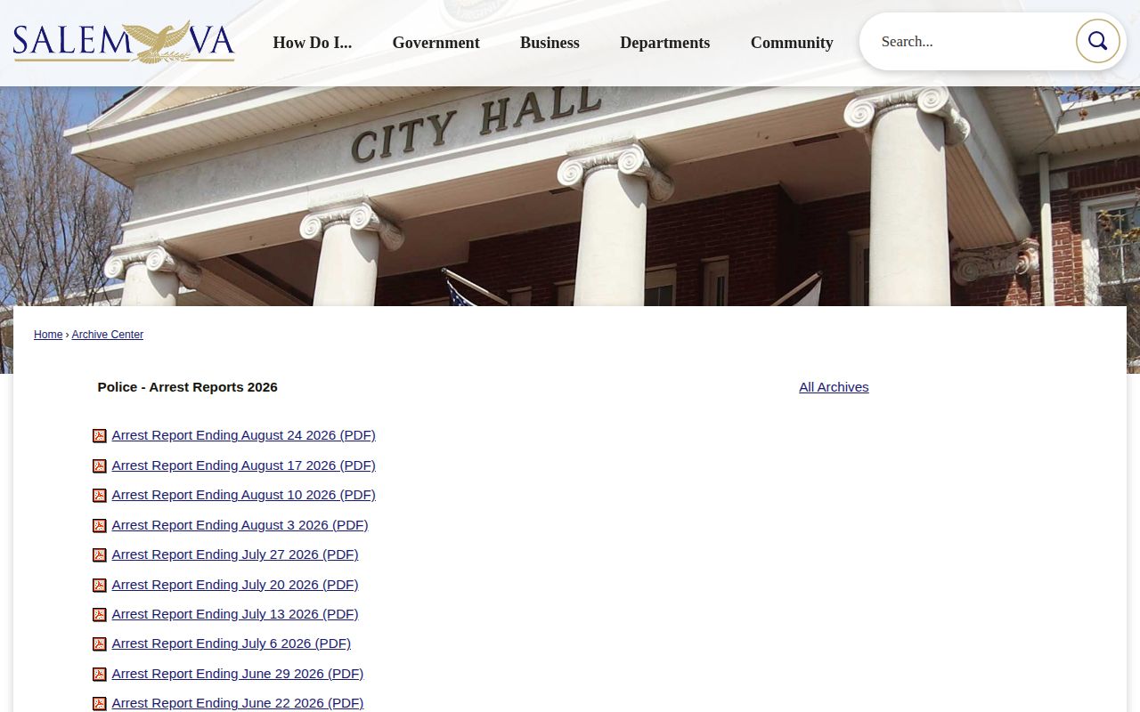Open the Business menu
This screenshot has width=1140, height=712.
coord(550,43)
